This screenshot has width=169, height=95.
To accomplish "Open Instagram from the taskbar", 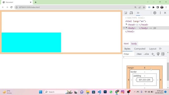I will [123, 92].
